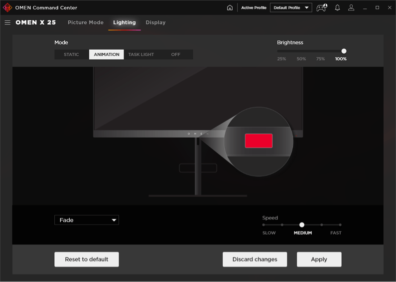Choose TASK LIGHT mode
396x282 pixels.
click(141, 55)
